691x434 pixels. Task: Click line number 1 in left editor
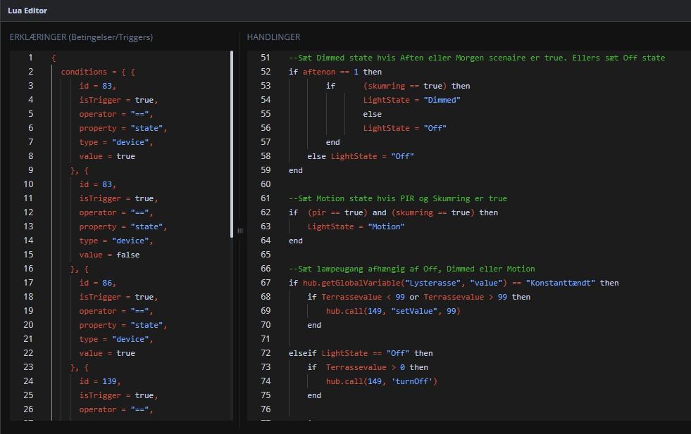click(30, 58)
